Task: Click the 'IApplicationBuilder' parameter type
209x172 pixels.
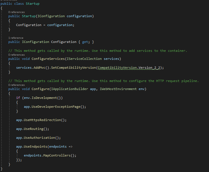Action: (69, 89)
